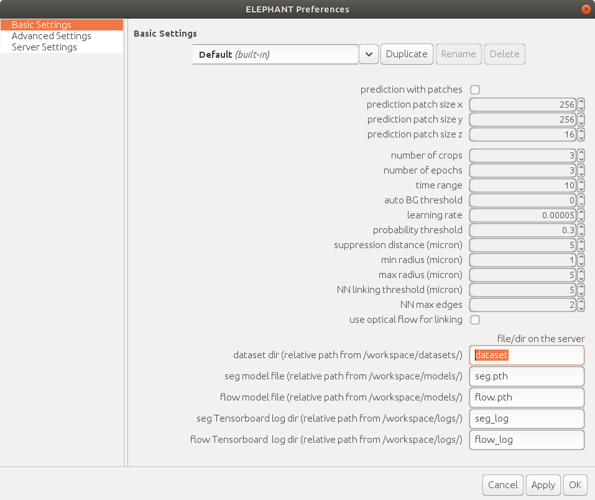Increase prediction patch size x value
595x500 pixels.
(581, 101)
